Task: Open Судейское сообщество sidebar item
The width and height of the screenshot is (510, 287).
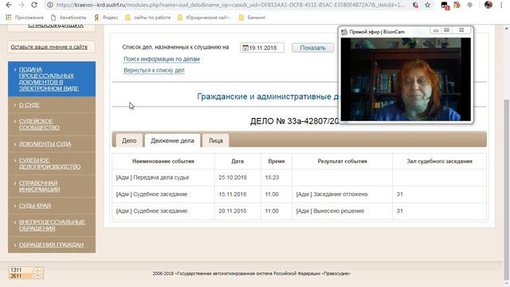Action: click(52, 124)
